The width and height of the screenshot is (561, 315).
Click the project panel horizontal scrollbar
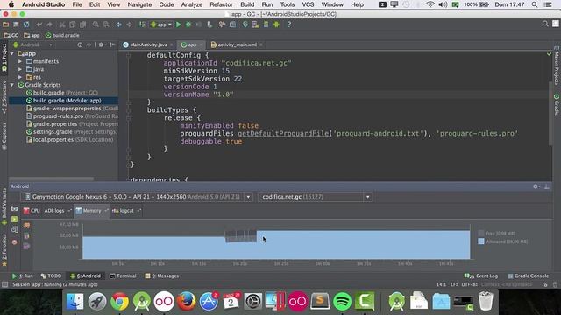pos(52,178)
